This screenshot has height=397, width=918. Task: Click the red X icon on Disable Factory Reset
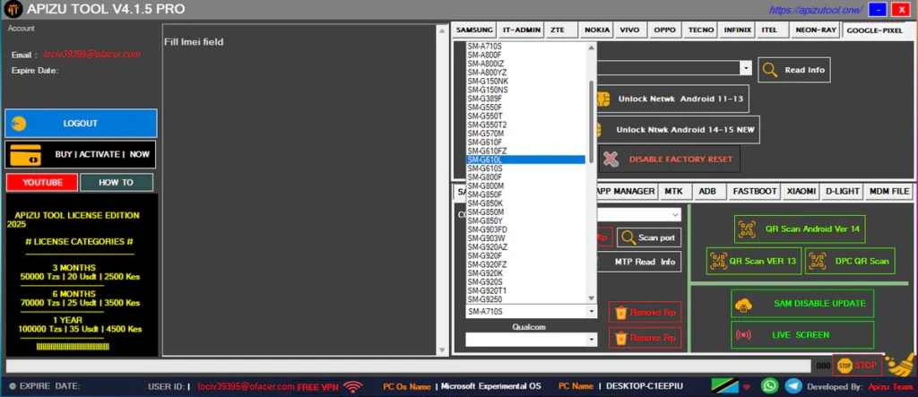[611, 159]
